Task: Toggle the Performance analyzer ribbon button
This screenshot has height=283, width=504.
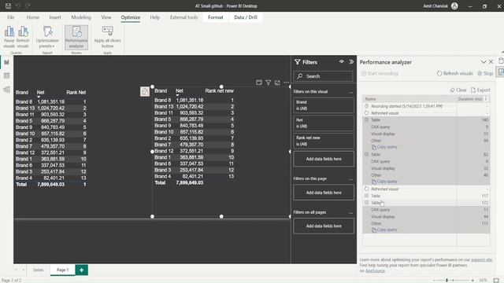Action: pyautogui.click(x=76, y=37)
